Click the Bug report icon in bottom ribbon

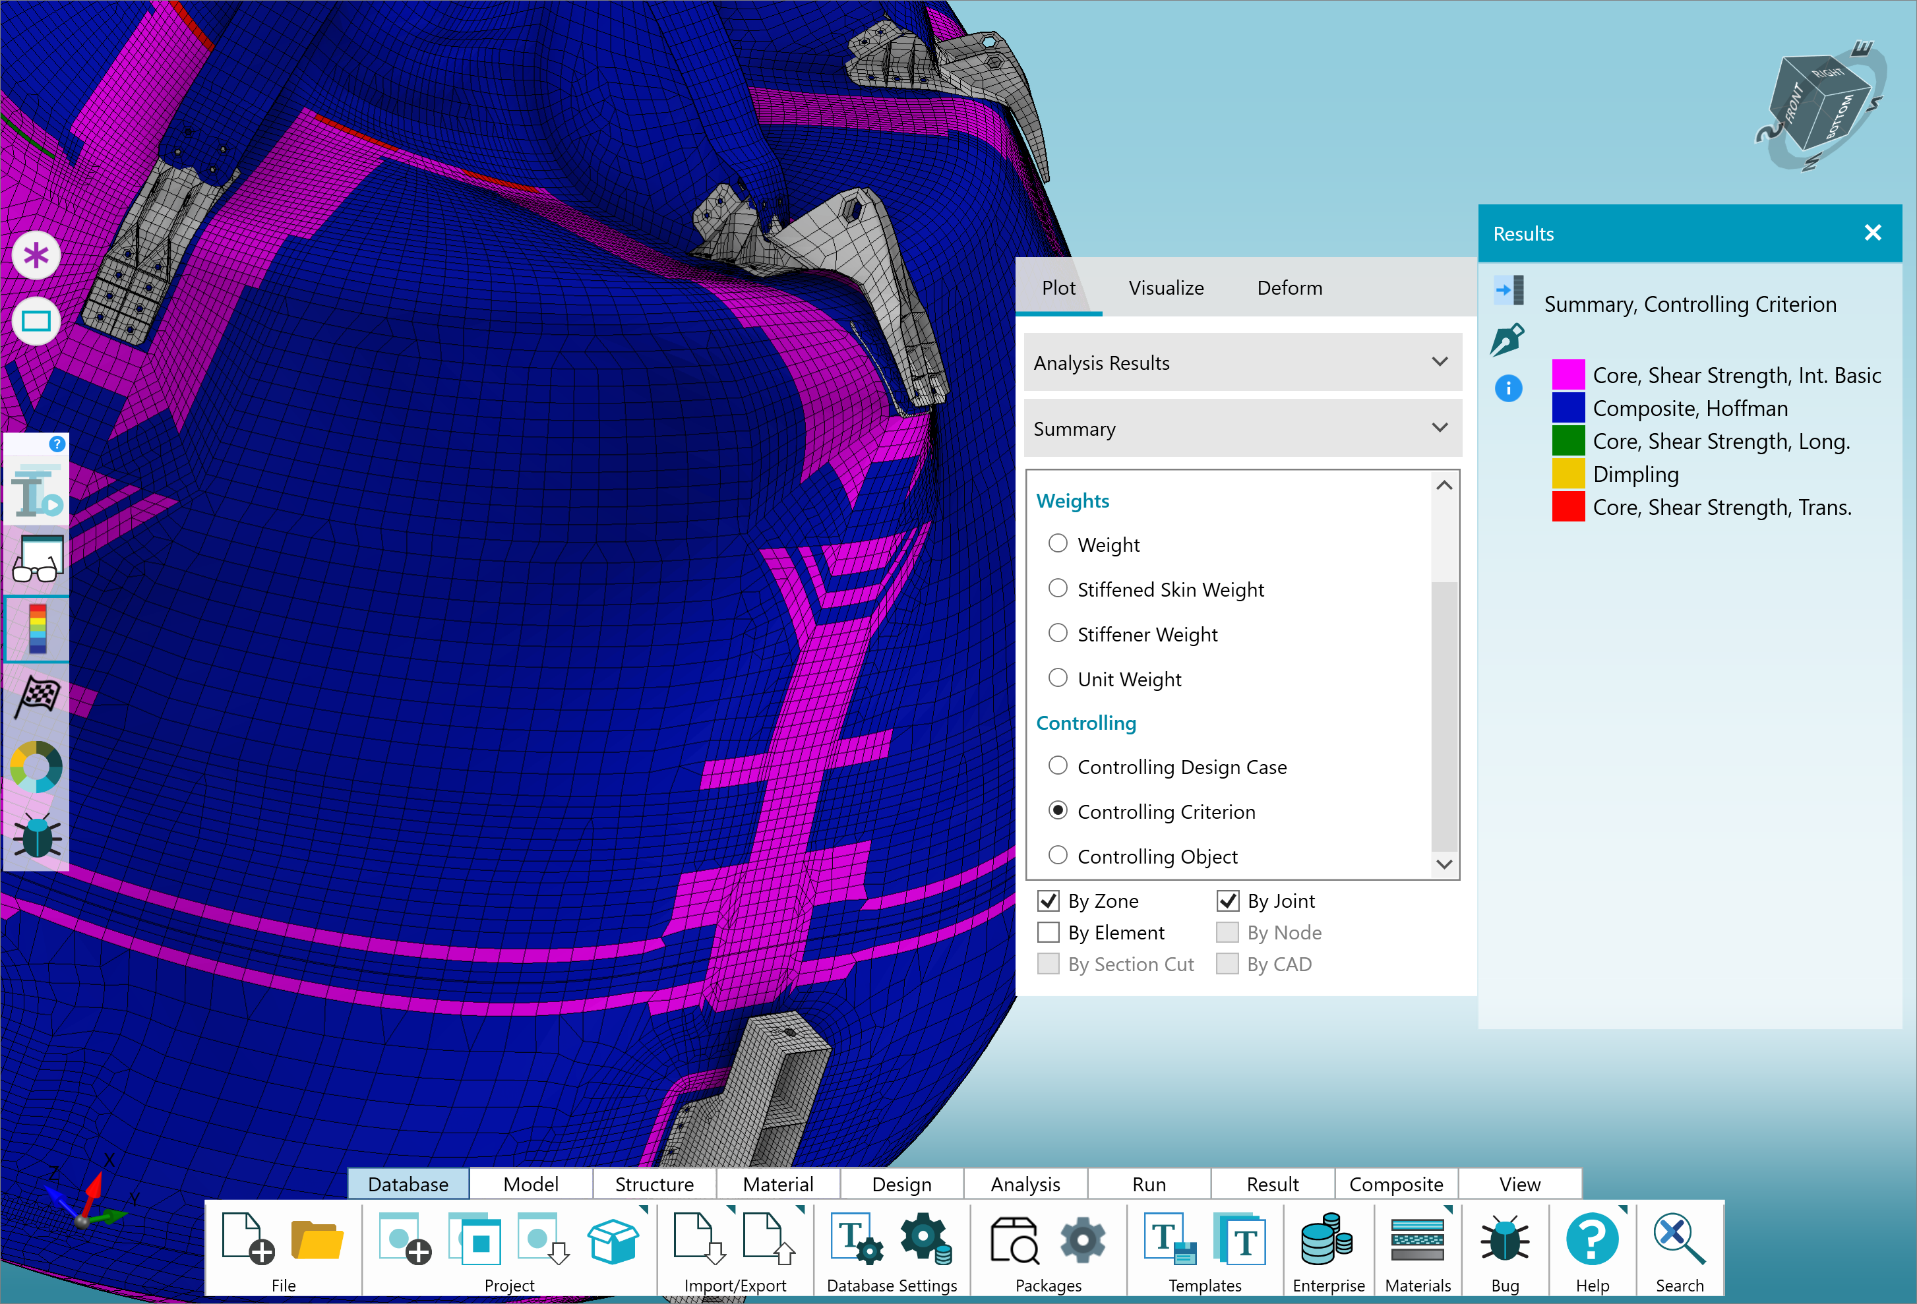1505,1239
